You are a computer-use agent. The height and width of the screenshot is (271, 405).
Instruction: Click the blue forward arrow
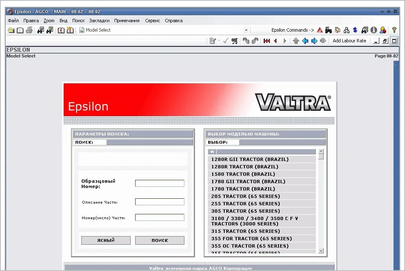tap(314, 41)
